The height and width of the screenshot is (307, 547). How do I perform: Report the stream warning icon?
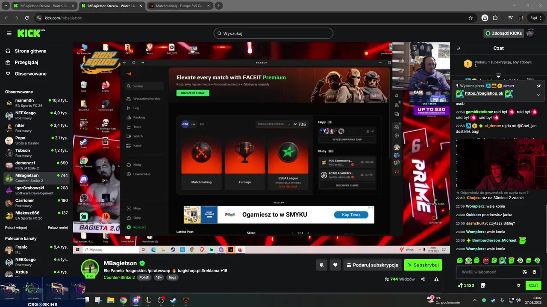click(436, 279)
